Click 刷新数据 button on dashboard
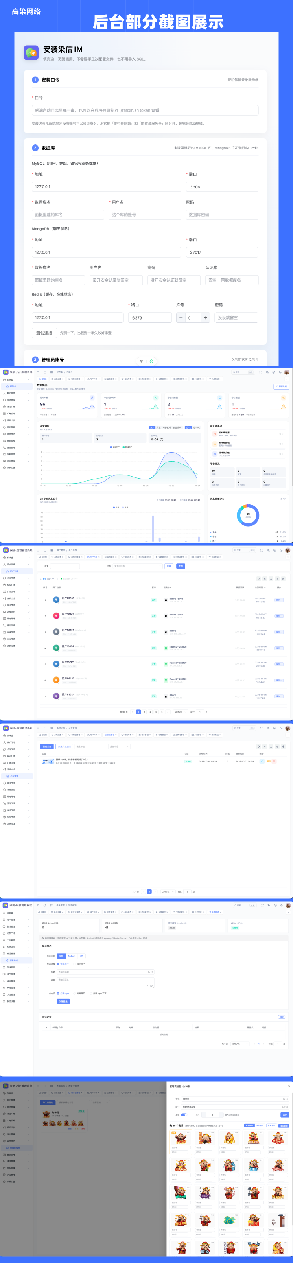 click(281, 387)
